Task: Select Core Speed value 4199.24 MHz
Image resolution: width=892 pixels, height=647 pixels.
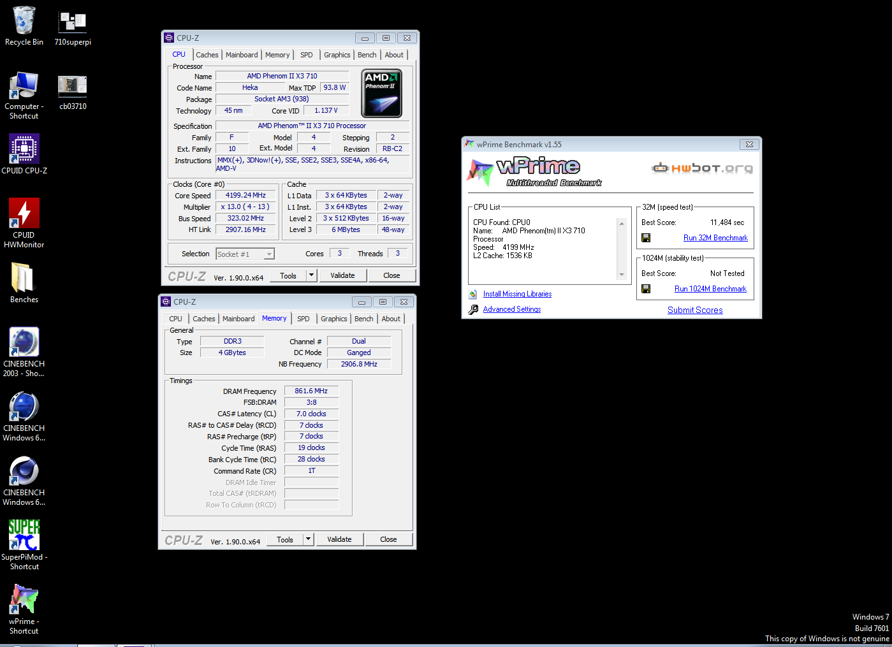Action: [x=245, y=195]
